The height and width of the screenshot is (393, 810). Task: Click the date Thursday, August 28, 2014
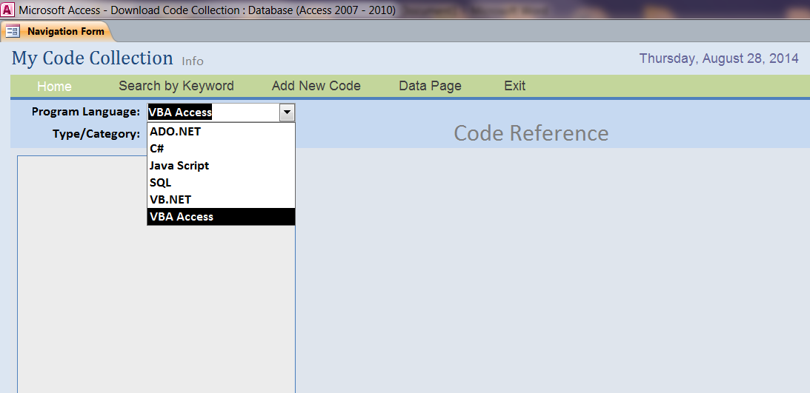click(719, 58)
